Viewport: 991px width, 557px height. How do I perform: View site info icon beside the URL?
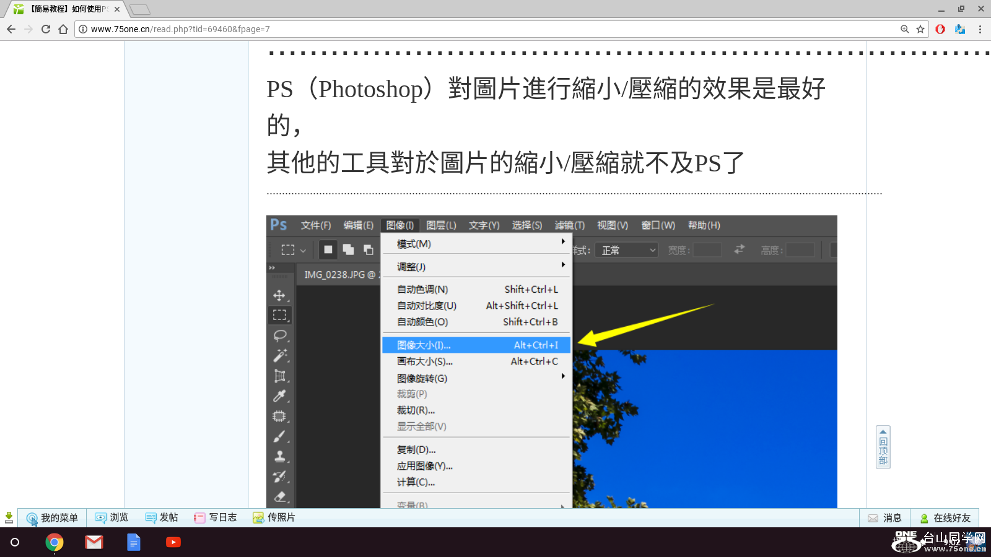click(83, 29)
